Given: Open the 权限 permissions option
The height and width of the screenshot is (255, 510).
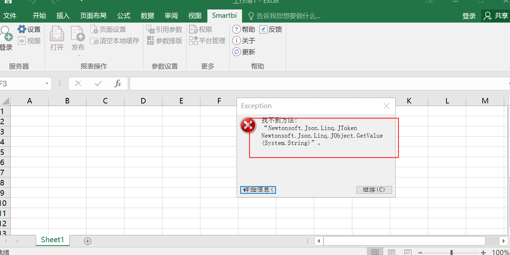Looking at the screenshot, I should pyautogui.click(x=201, y=30).
